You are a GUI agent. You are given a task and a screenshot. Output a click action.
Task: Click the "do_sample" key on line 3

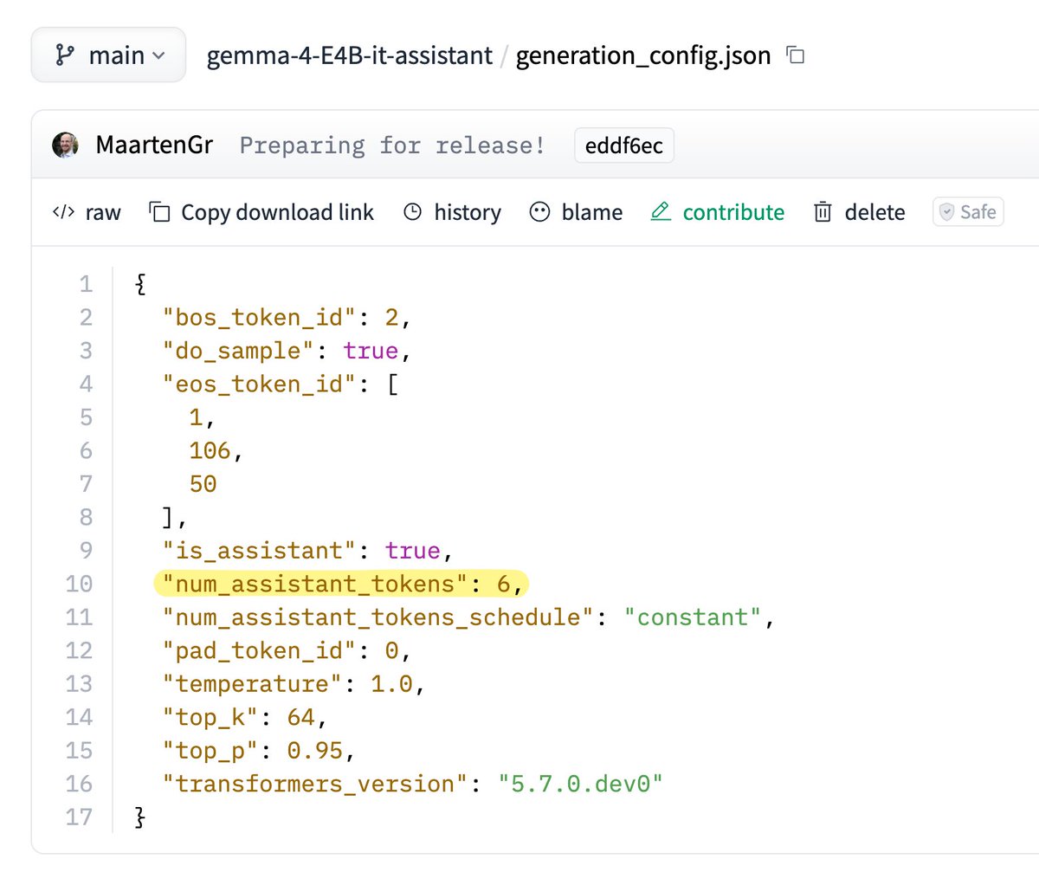(x=238, y=351)
